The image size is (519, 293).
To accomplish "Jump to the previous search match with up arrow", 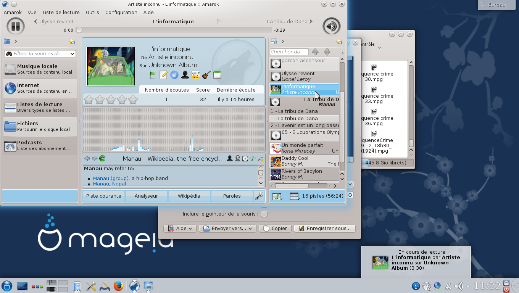I will pos(315,52).
